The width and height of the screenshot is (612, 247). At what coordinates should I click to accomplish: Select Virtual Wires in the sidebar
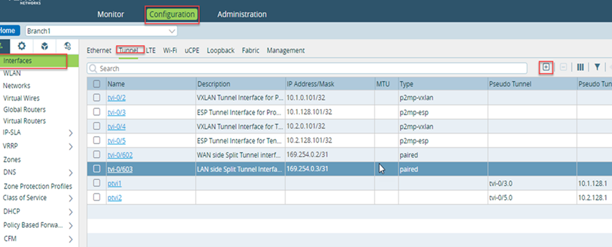[21, 98]
